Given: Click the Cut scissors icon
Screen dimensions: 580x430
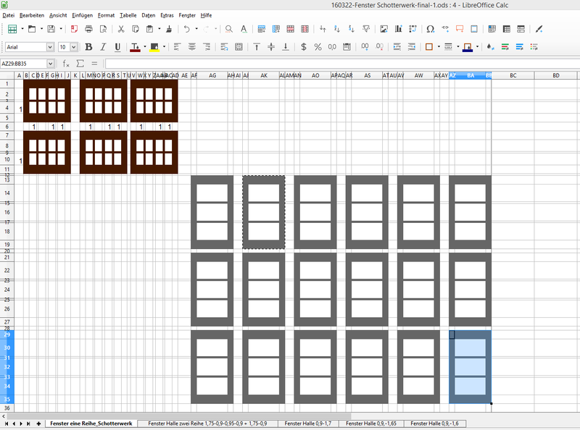Looking at the screenshot, I should point(120,30).
